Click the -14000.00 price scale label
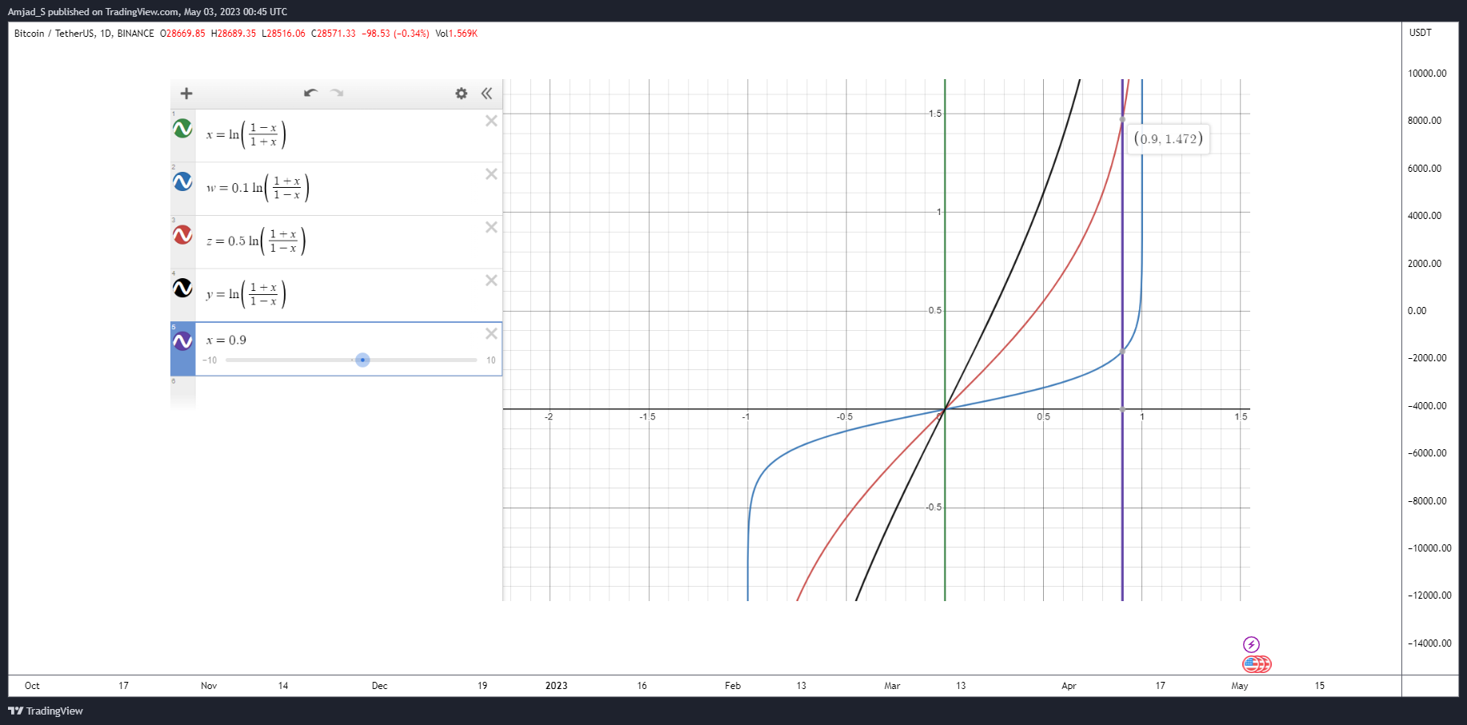Image resolution: width=1467 pixels, height=725 pixels. point(1429,643)
